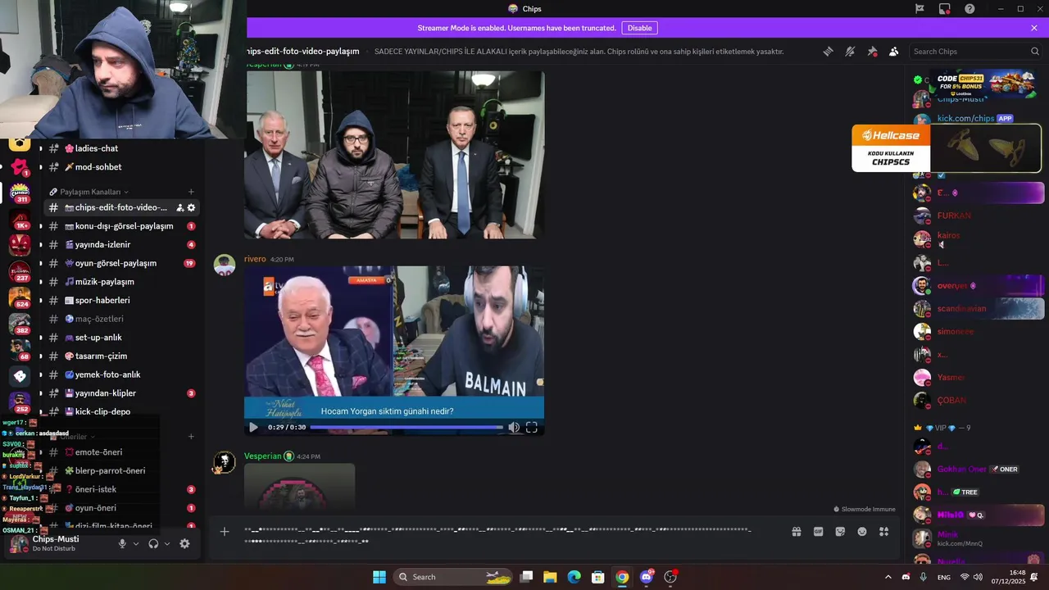This screenshot has height=590, width=1049.
Task: Toggle the member list visibility
Action: click(893, 51)
